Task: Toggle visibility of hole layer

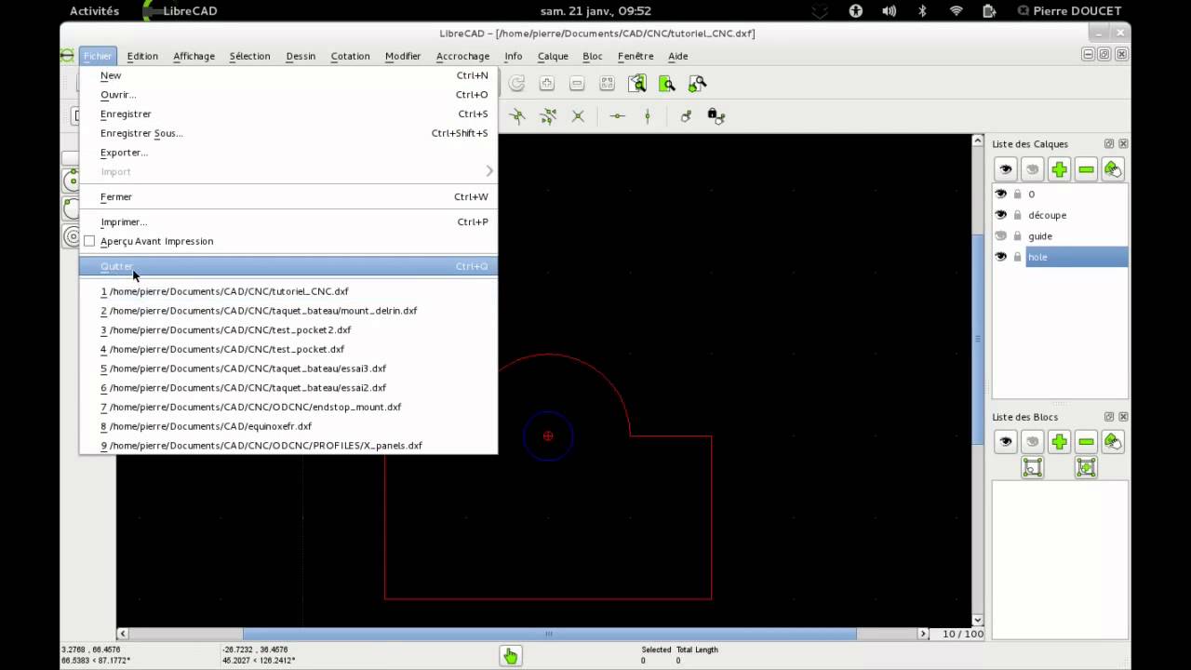Action: [x=1001, y=257]
